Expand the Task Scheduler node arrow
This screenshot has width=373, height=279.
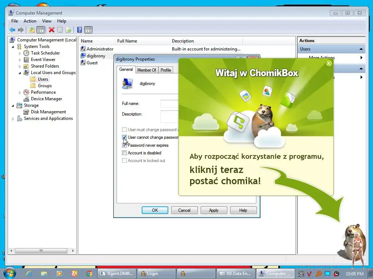pyautogui.click(x=20, y=53)
